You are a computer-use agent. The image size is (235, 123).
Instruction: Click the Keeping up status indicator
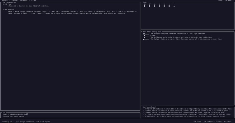7,122
